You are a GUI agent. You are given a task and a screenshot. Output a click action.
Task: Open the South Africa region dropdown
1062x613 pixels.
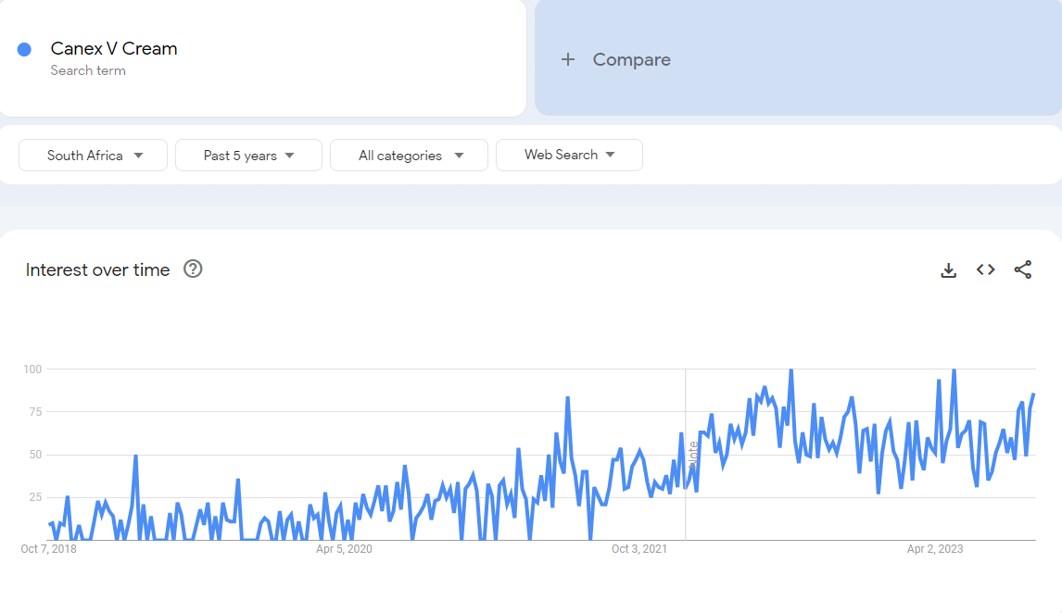[x=93, y=155]
